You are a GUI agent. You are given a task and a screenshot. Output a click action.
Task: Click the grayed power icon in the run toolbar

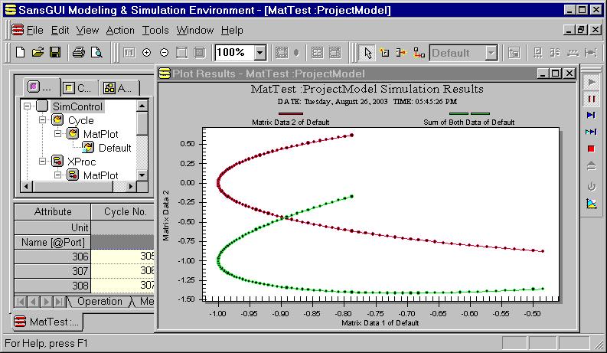[591, 187]
